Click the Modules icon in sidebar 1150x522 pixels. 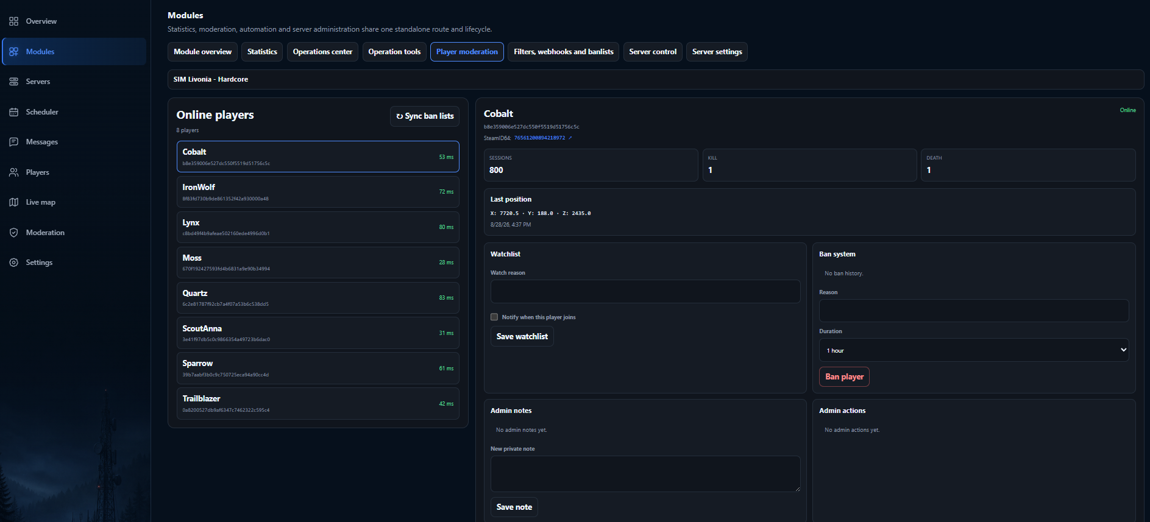coord(13,52)
